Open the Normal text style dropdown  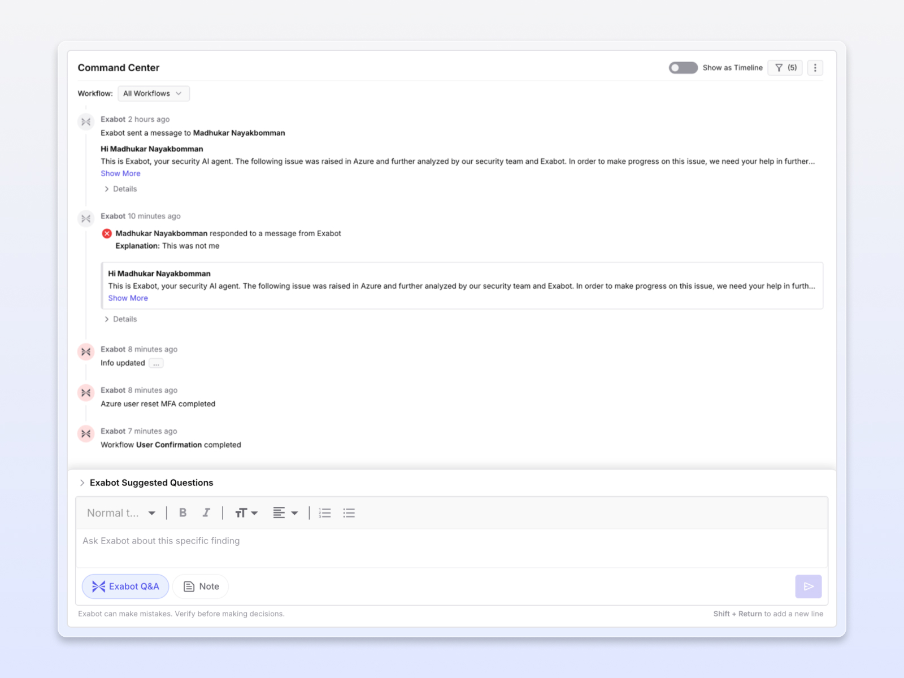tap(121, 513)
